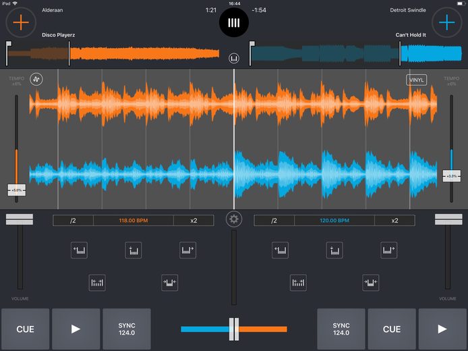This screenshot has width=468, height=351.
Task: Tap the battery indicator in the status bar
Action: [460, 3]
